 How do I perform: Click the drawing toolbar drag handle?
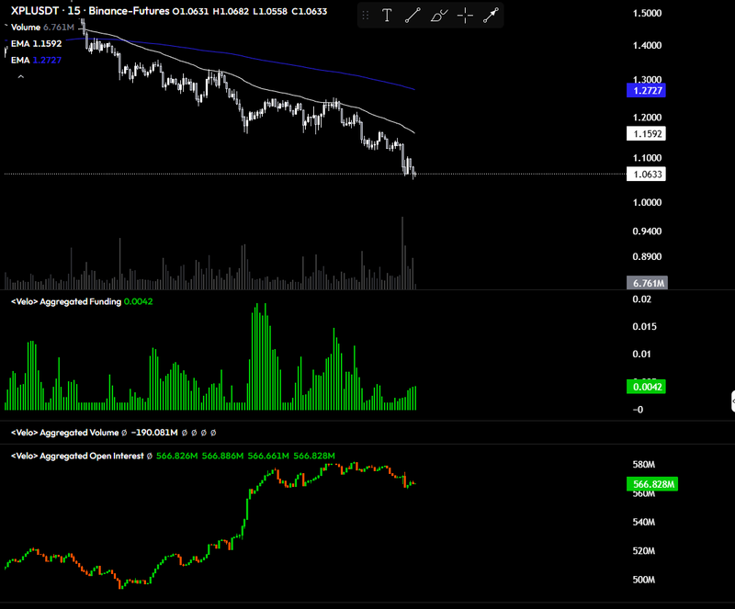[x=366, y=15]
